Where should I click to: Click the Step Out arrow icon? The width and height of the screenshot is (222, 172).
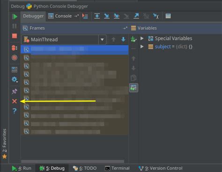pyautogui.click(x=136, y=16)
